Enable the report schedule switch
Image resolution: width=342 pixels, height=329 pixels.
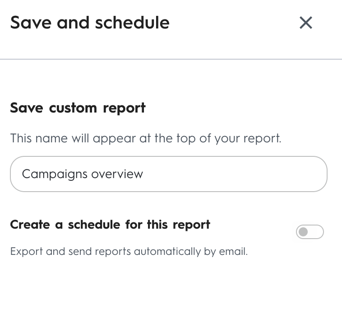pyautogui.click(x=310, y=232)
